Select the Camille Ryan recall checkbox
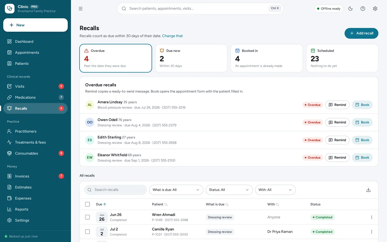The width and height of the screenshot is (387, 242). tap(88, 232)
